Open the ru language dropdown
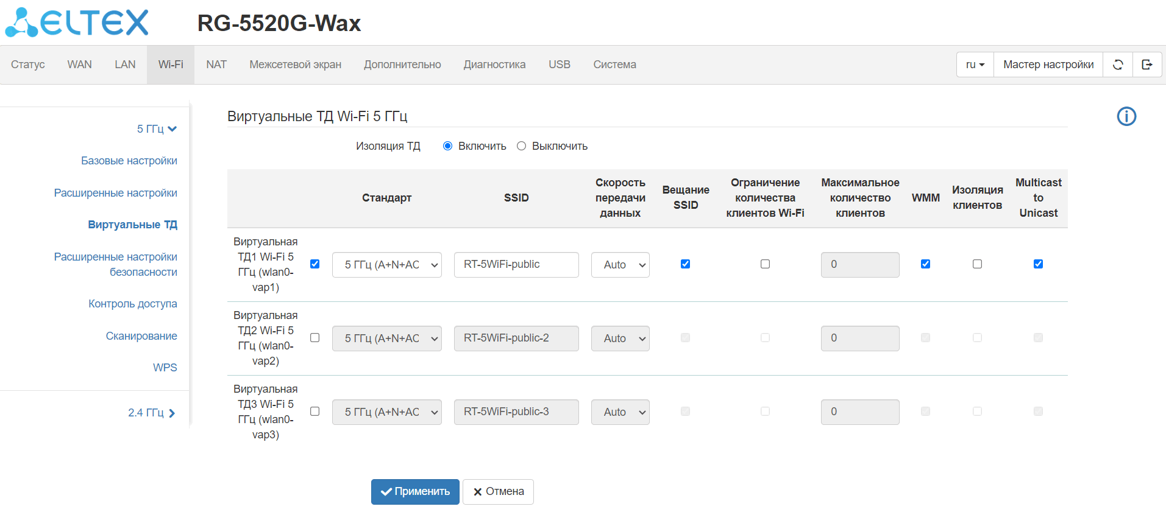 [x=975, y=65]
